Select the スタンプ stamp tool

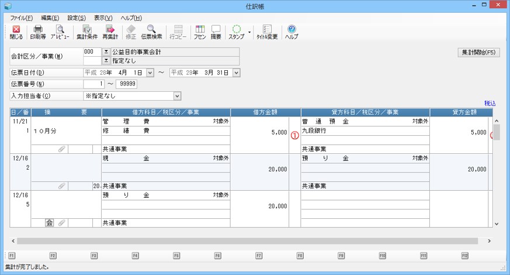pyautogui.click(x=237, y=32)
